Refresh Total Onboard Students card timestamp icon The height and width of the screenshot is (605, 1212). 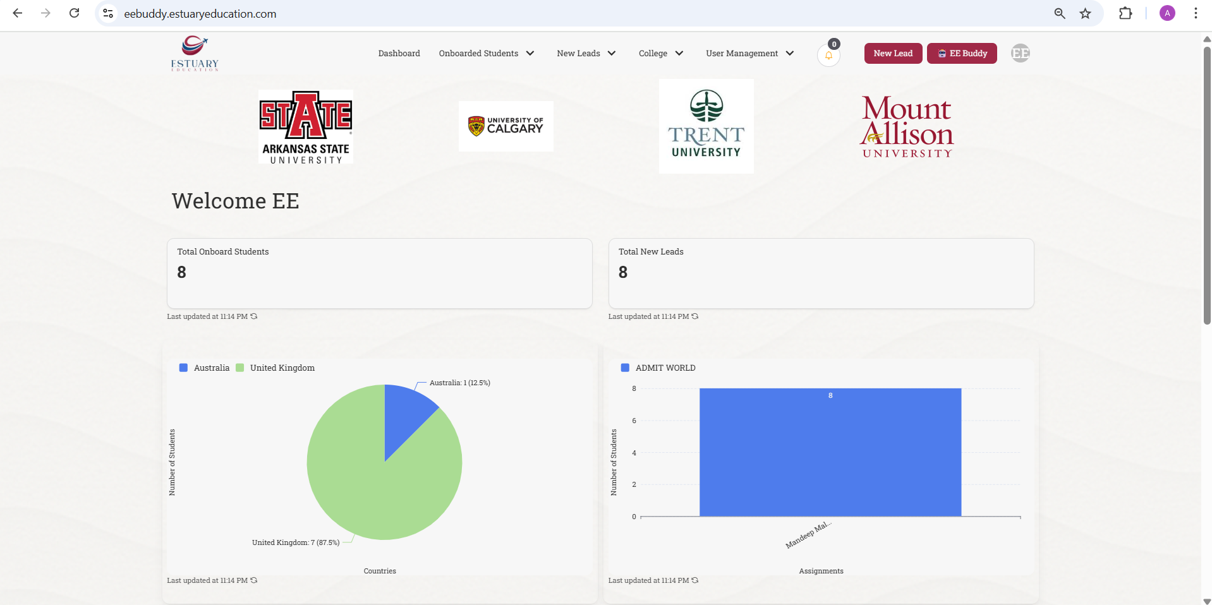click(x=253, y=316)
